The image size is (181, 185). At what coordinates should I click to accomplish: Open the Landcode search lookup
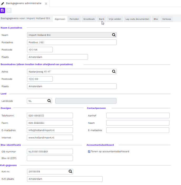coord(49,101)
